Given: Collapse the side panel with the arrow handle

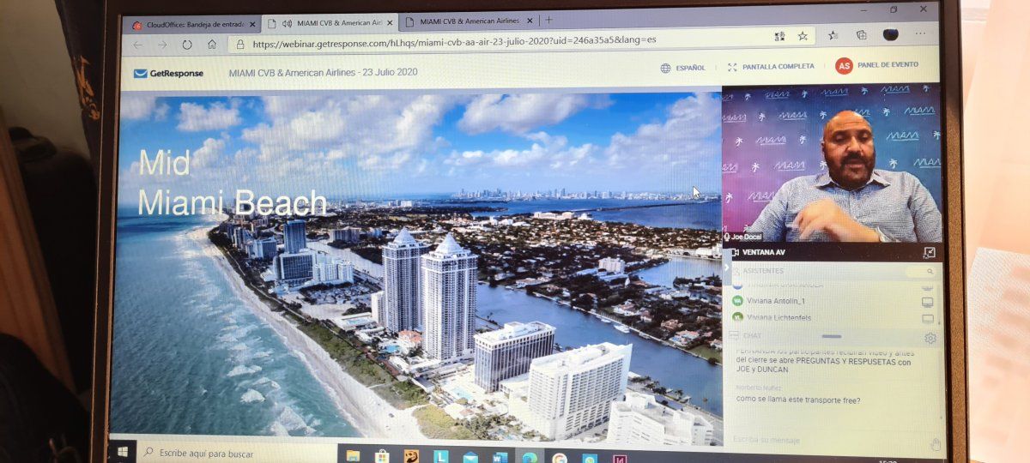Looking at the screenshot, I should [727, 268].
